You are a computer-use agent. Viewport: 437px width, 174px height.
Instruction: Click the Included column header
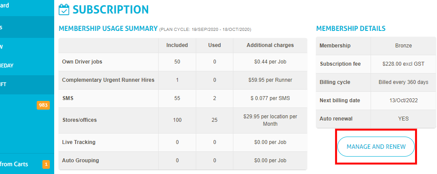coord(177,45)
